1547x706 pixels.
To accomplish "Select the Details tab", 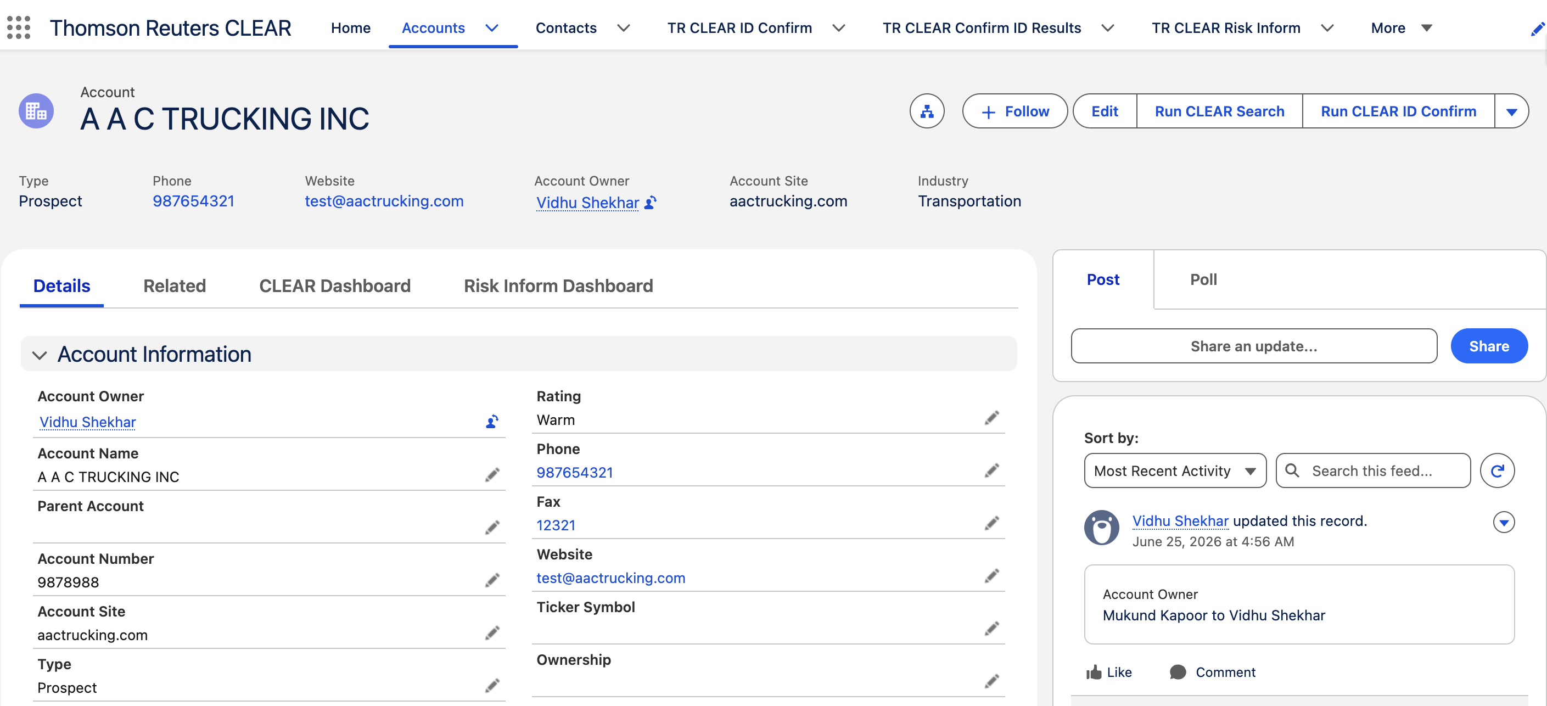I will [x=62, y=286].
